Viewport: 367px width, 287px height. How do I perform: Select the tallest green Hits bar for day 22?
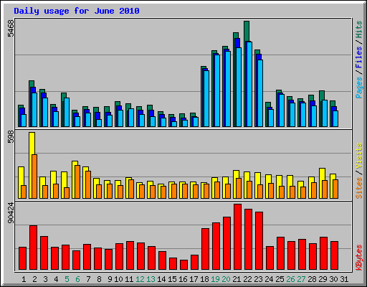click(x=247, y=31)
